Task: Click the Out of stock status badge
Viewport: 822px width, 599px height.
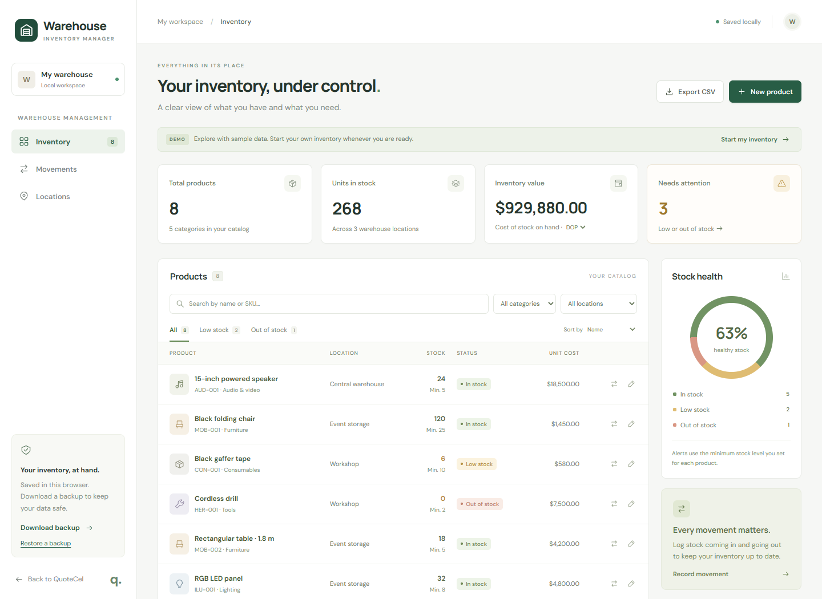Action: click(479, 504)
